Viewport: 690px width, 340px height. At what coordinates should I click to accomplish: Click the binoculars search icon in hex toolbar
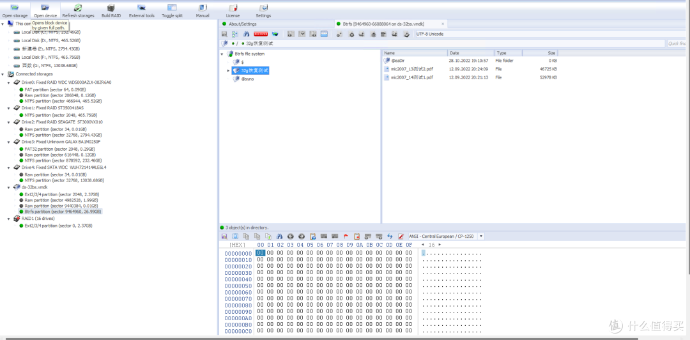279,236
